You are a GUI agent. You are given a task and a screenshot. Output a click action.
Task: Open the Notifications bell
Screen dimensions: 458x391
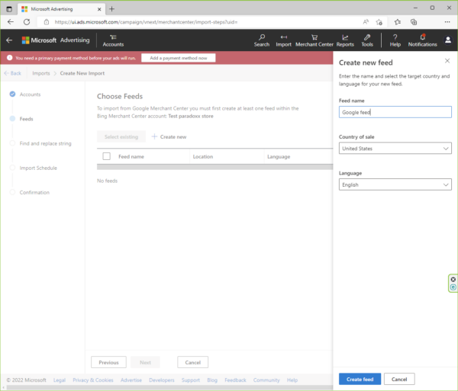422,40
